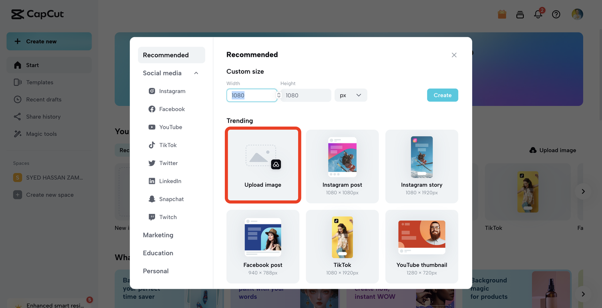Open Background magic for products card

517,289
